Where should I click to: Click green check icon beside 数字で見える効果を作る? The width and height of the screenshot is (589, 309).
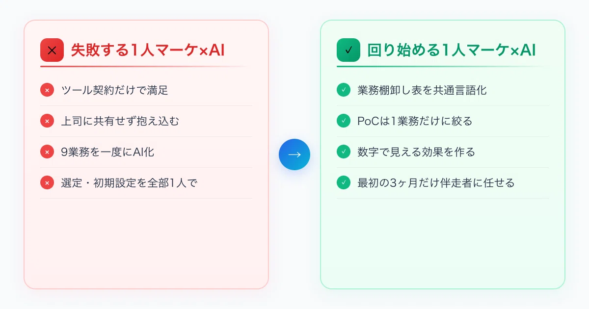344,152
